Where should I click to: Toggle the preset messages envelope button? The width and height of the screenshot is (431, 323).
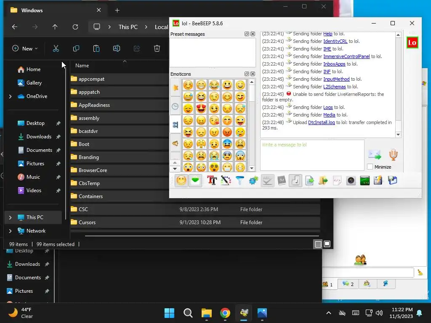pyautogui.click(x=195, y=180)
